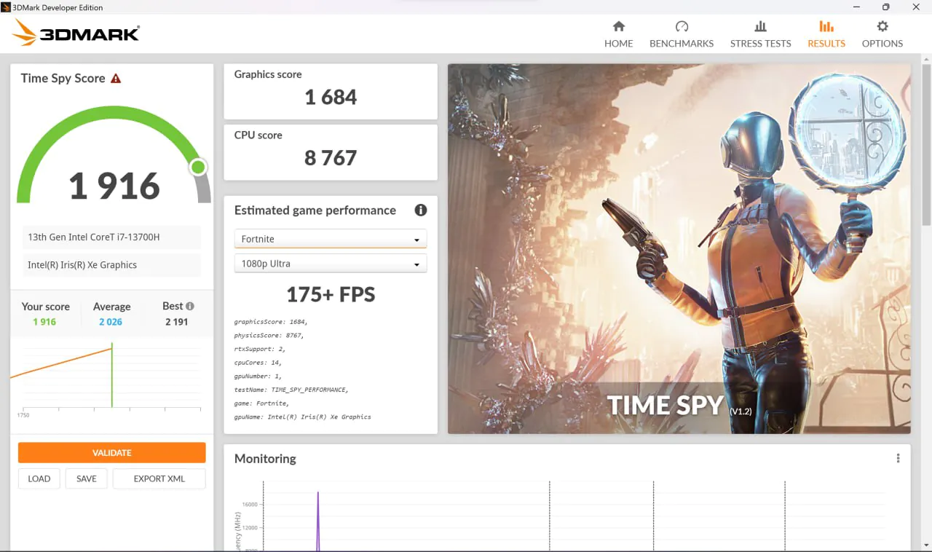Viewport: 932px width, 552px height.
Task: Click the TIME SPY title on image
Action: point(666,405)
